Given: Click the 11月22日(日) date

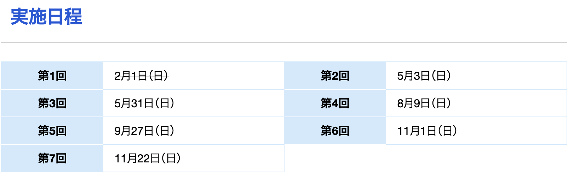Looking at the screenshot, I should tap(147, 158).
